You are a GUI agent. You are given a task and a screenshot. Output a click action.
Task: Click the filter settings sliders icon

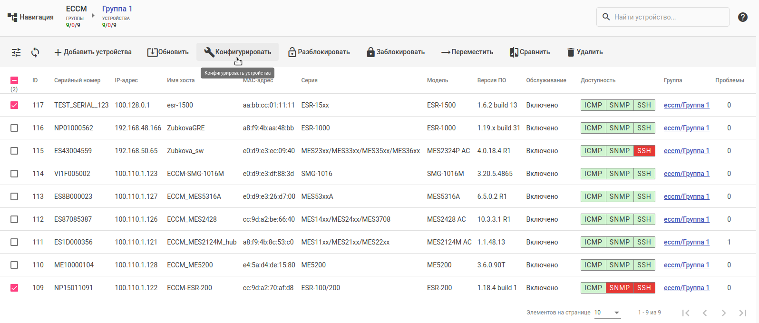pyautogui.click(x=16, y=52)
